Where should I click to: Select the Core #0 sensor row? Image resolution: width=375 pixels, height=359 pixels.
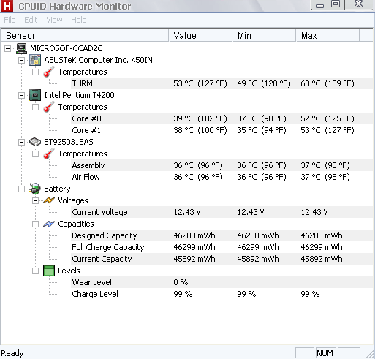click(x=221, y=118)
